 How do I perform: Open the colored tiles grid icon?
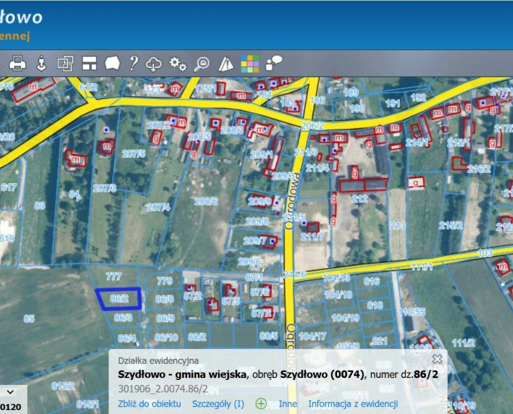(x=250, y=64)
